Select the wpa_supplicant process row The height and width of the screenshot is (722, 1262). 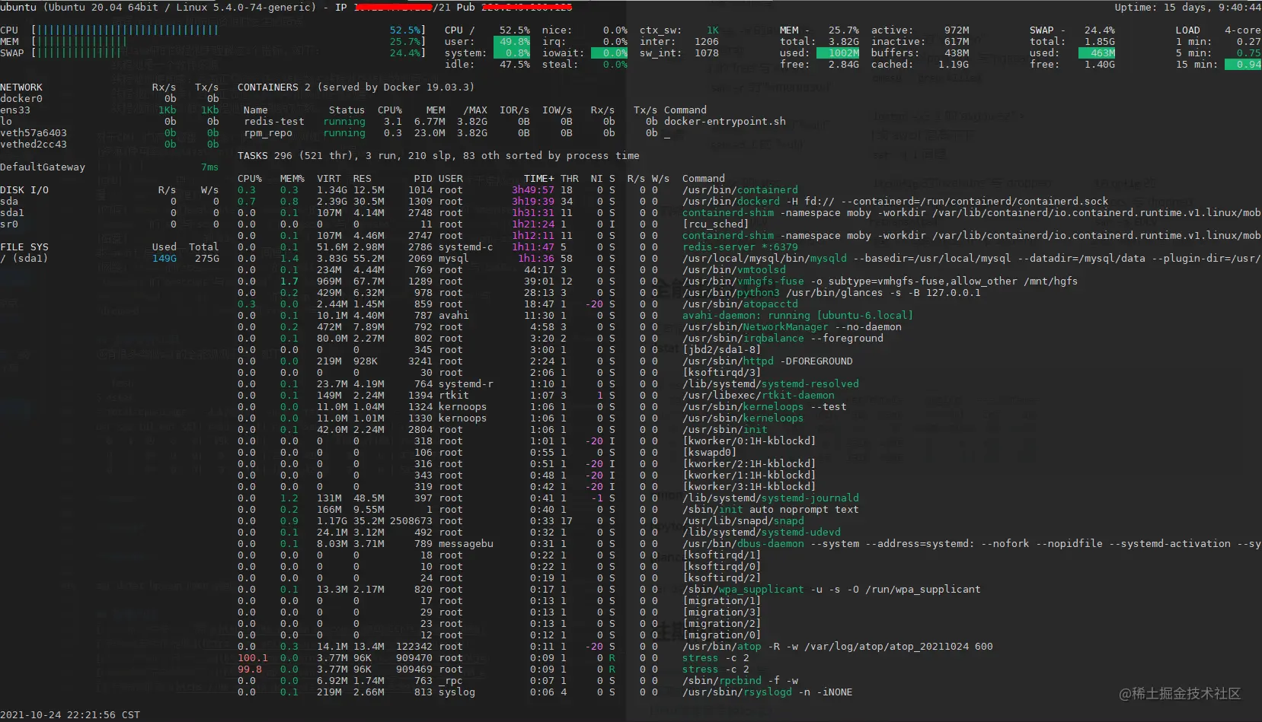[x=609, y=590]
